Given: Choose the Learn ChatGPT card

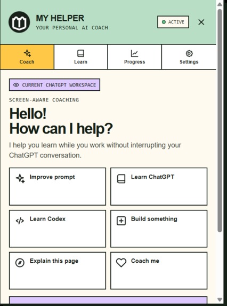Looking at the screenshot, I should [x=159, y=186].
